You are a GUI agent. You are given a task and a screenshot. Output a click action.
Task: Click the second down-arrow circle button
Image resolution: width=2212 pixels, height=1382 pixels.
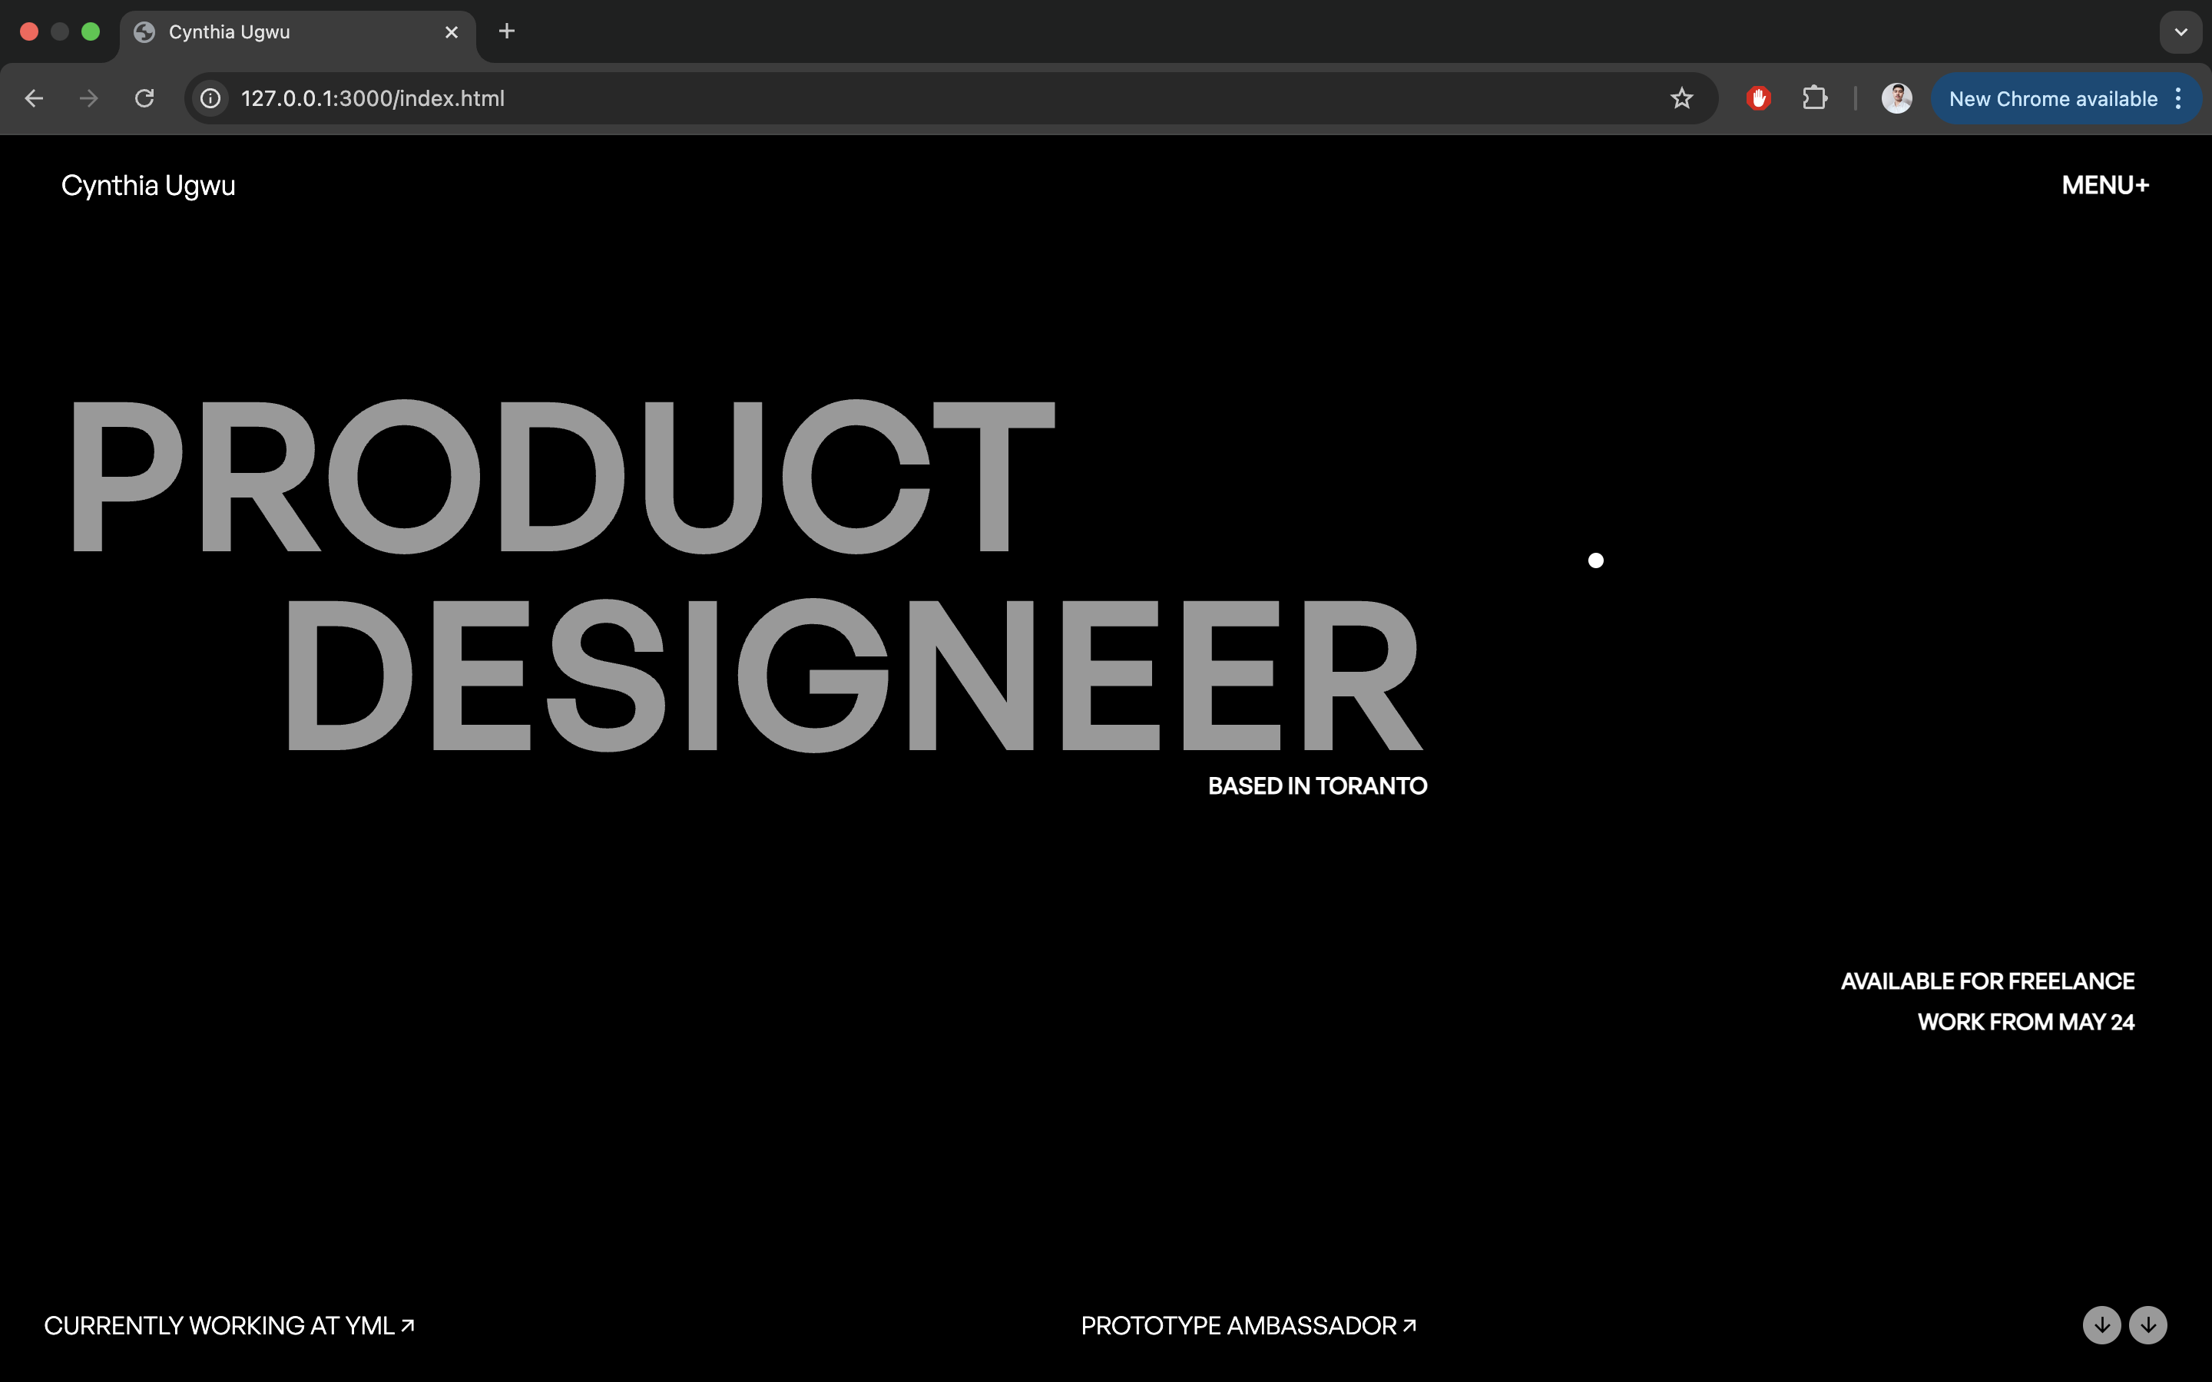(x=2148, y=1324)
